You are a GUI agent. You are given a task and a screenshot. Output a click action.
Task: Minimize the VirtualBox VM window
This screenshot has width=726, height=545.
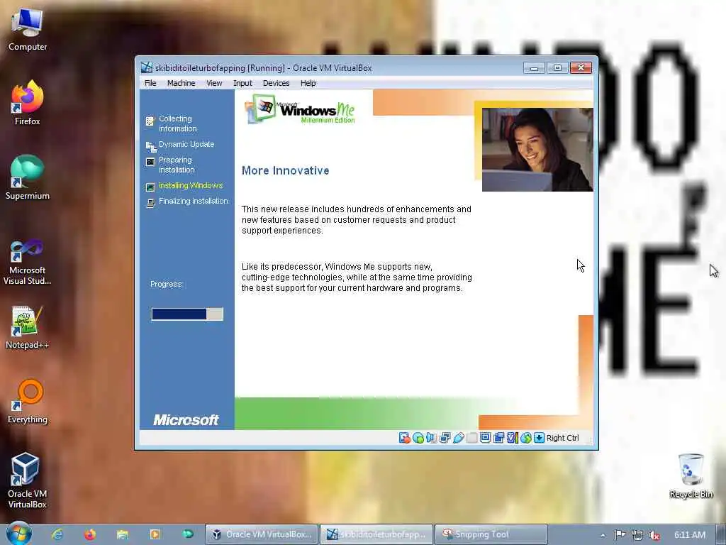pos(534,68)
